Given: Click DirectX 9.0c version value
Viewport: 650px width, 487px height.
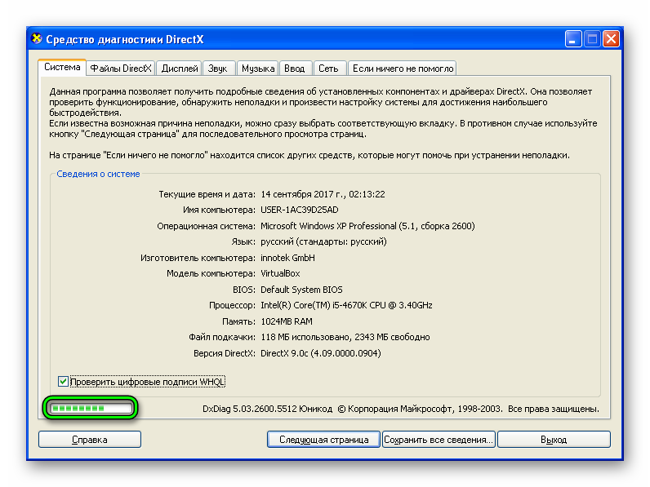Looking at the screenshot, I should 320,353.
